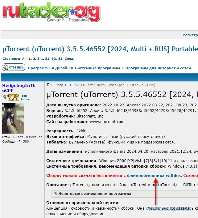Select user stat 'Сообщений: 580'

coord(15,142)
